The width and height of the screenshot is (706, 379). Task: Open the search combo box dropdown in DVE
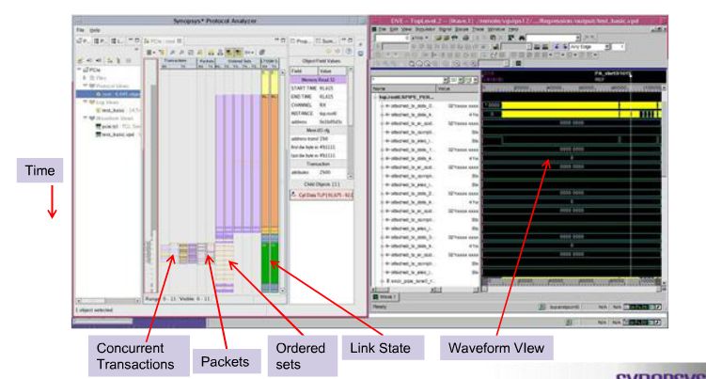(x=579, y=38)
